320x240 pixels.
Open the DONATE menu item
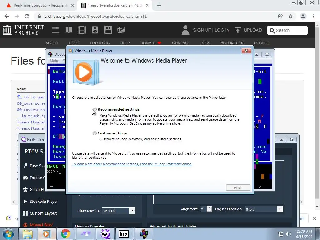tap(151, 43)
